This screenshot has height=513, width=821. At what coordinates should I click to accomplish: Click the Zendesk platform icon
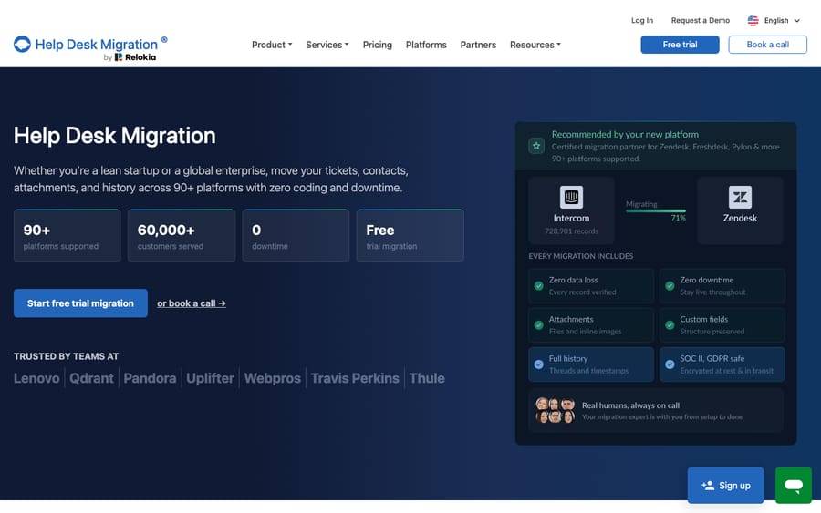click(740, 197)
